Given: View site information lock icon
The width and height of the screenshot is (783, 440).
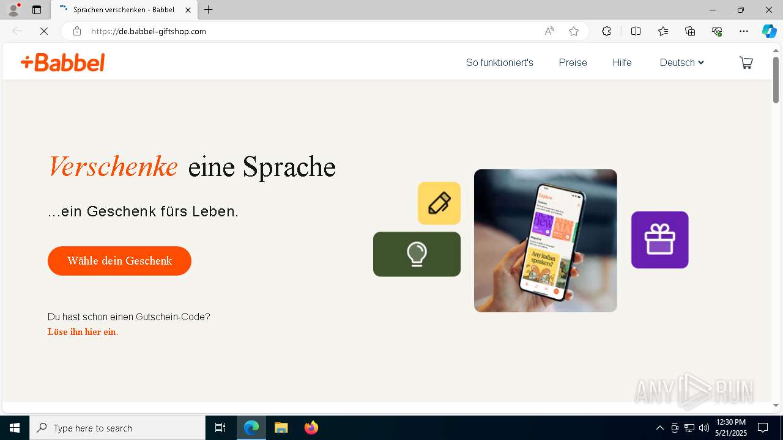Looking at the screenshot, I should (x=77, y=31).
